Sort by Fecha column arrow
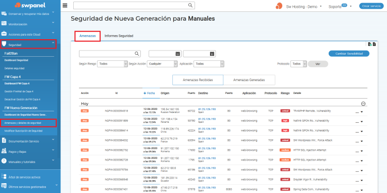The image size is (387, 193). click(144, 93)
